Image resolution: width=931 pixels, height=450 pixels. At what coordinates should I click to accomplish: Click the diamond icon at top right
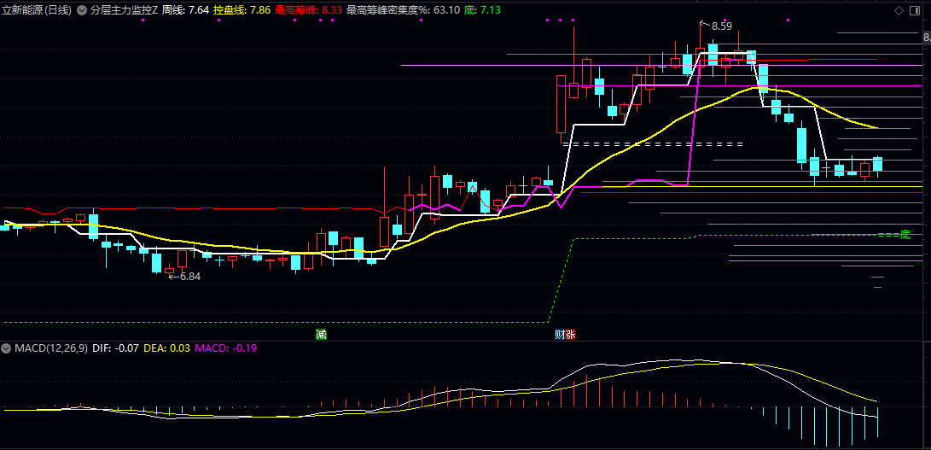(x=899, y=10)
